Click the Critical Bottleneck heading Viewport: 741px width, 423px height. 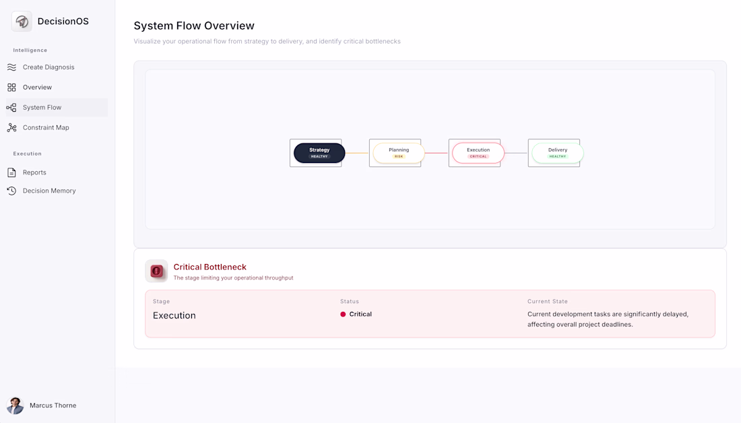click(x=210, y=267)
